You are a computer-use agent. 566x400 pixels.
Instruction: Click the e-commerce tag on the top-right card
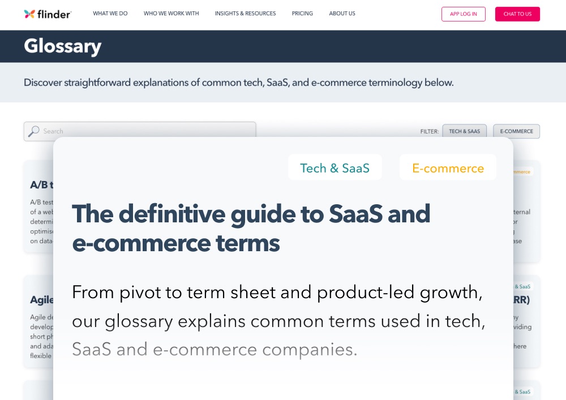coord(521,171)
